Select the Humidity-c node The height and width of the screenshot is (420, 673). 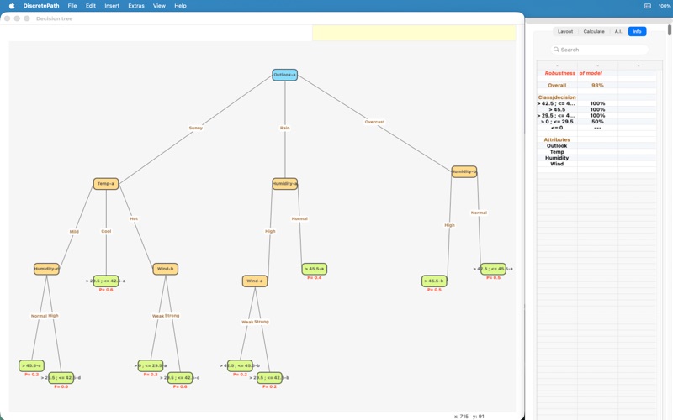(x=46, y=269)
